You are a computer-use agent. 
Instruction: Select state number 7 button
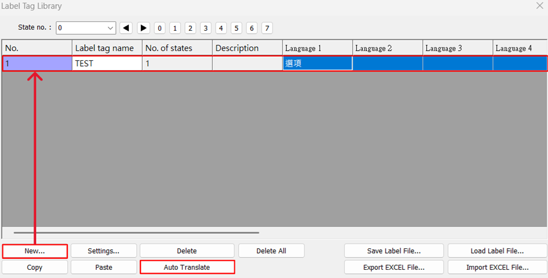[267, 28]
